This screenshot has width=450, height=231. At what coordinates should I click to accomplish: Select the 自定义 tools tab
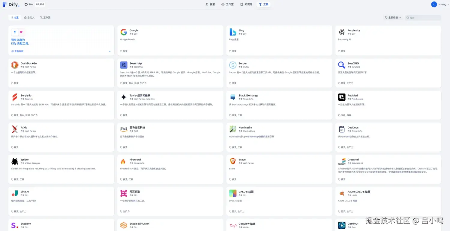tap(29, 18)
